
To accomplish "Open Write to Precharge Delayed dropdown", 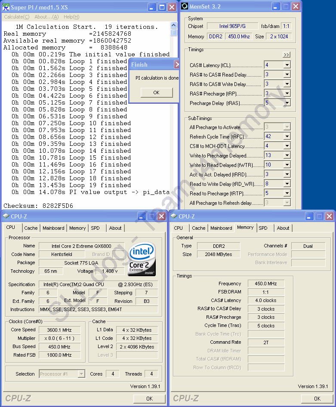I will pos(287,155).
